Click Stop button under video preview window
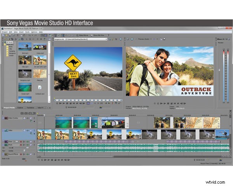233x186 pixels. point(172,103)
